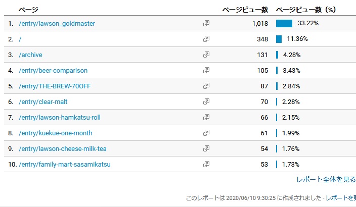Open the /entry/THE-BREW-70OFF page link

55,86
